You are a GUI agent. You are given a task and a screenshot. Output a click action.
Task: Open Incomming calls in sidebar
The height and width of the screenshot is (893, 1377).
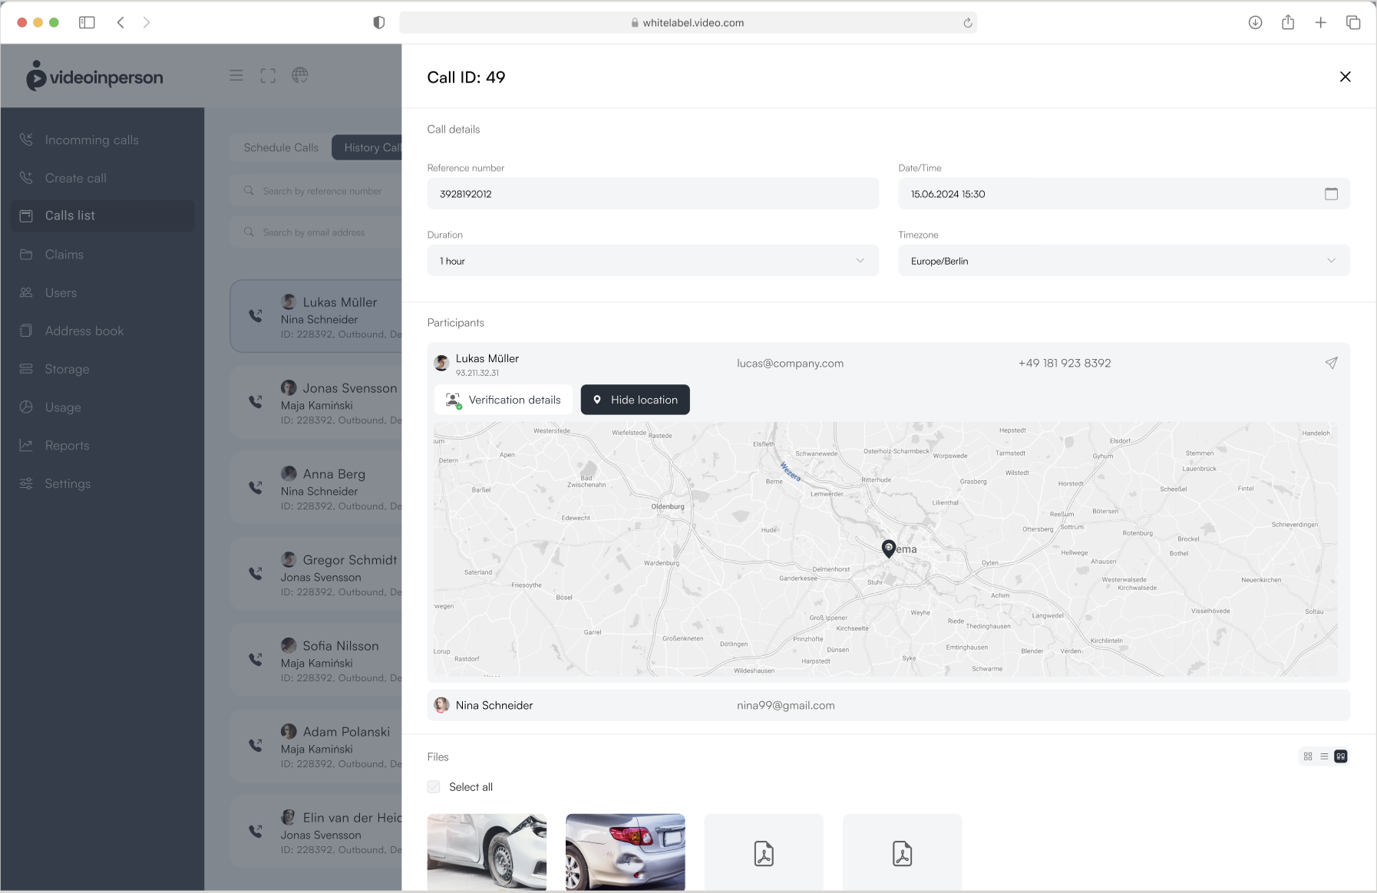102,140
